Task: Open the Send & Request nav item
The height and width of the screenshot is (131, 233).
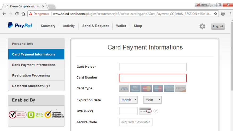Action: tap(96, 26)
